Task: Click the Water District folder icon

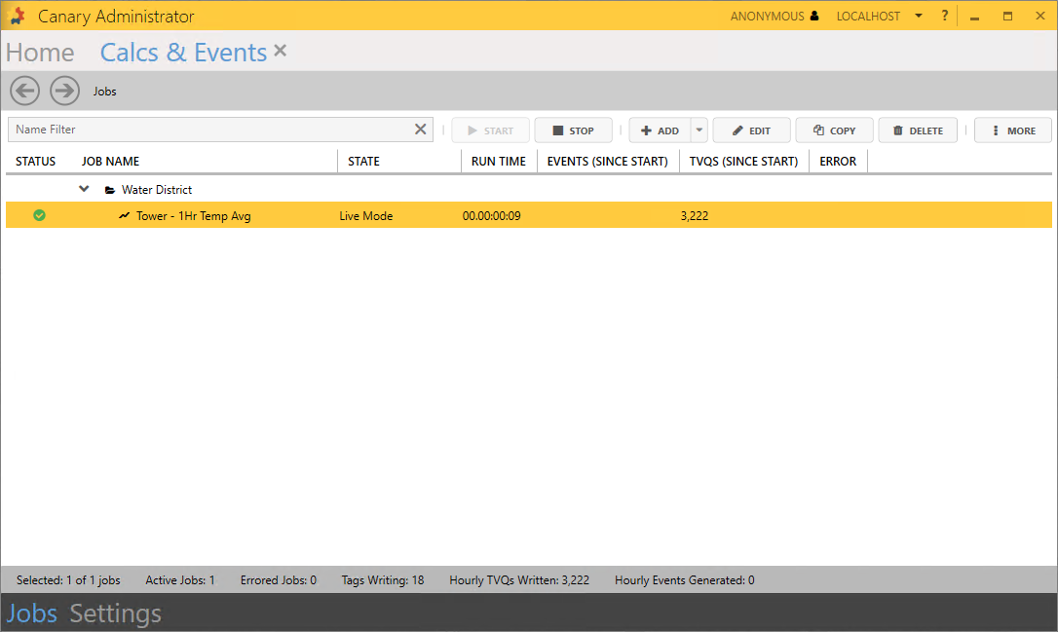Action: click(x=110, y=190)
